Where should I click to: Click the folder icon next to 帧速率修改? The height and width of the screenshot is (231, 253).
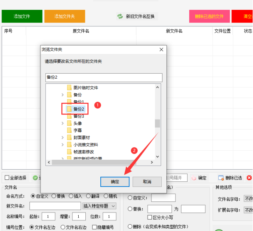[69, 152]
